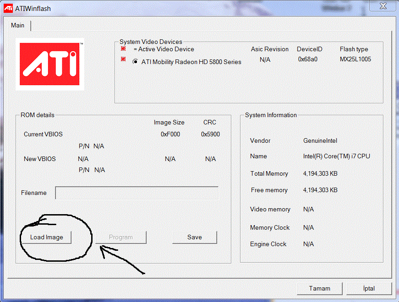Click the Free memory label
Image resolution: width=399 pixels, height=302 pixels.
click(x=269, y=190)
